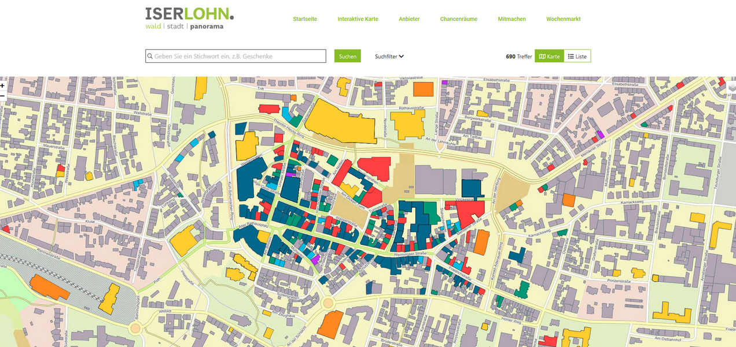Screen dimensions: 736x347
Task: Open the Startseite menu item
Action: [305, 19]
